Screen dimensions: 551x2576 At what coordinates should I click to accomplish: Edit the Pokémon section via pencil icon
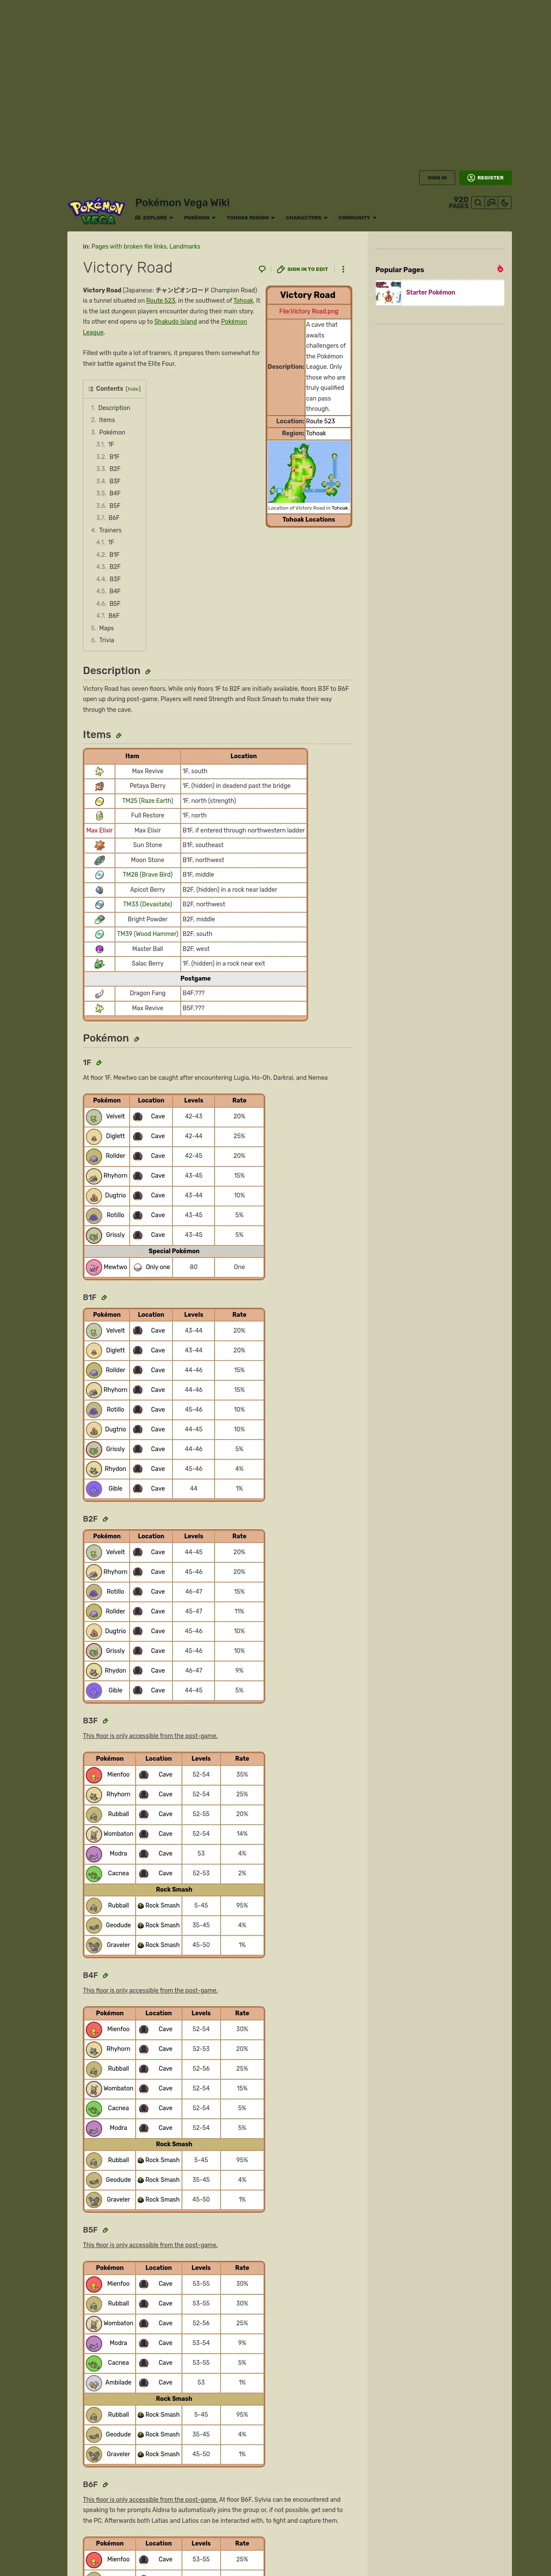(137, 1039)
